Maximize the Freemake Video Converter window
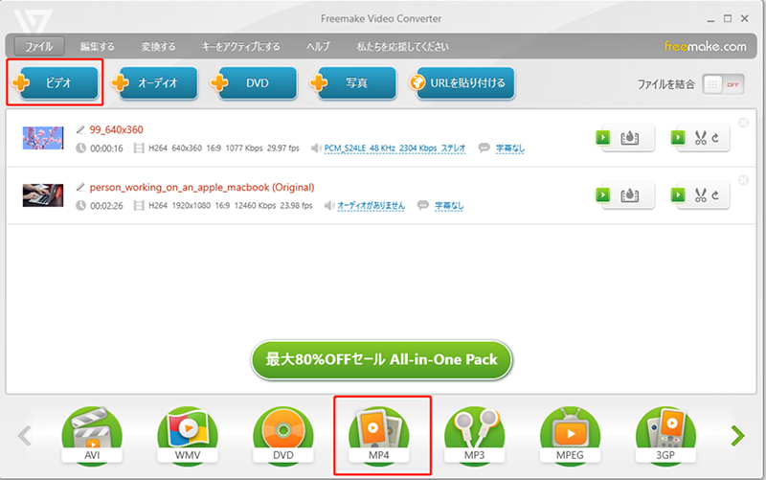Image resolution: width=766 pixels, height=480 pixels. coord(728,18)
